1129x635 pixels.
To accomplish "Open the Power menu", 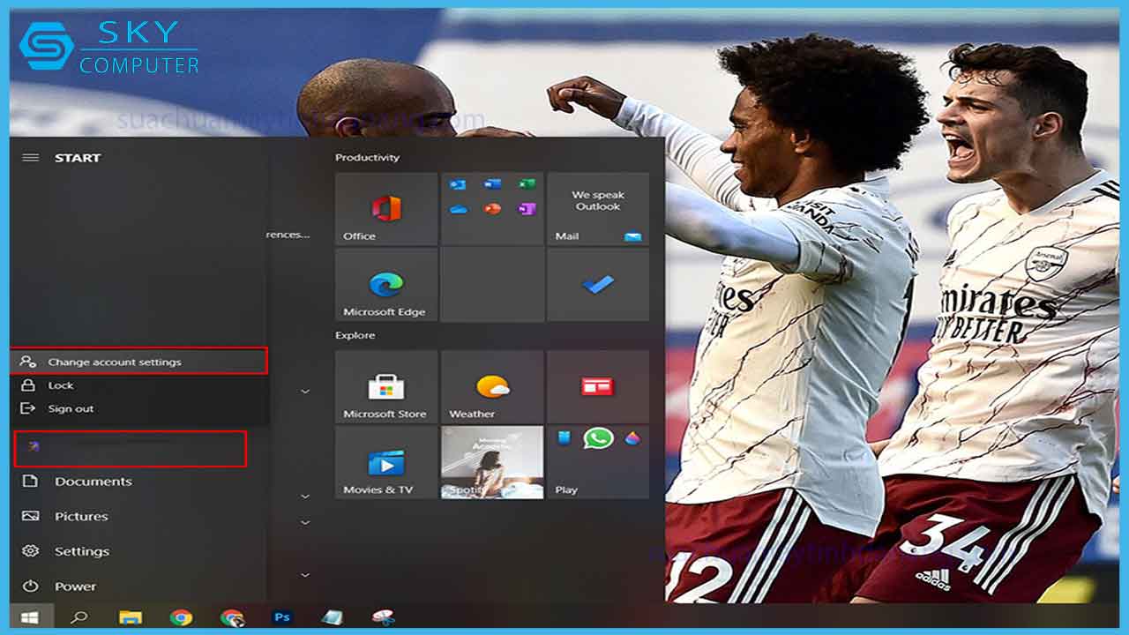I will click(75, 586).
